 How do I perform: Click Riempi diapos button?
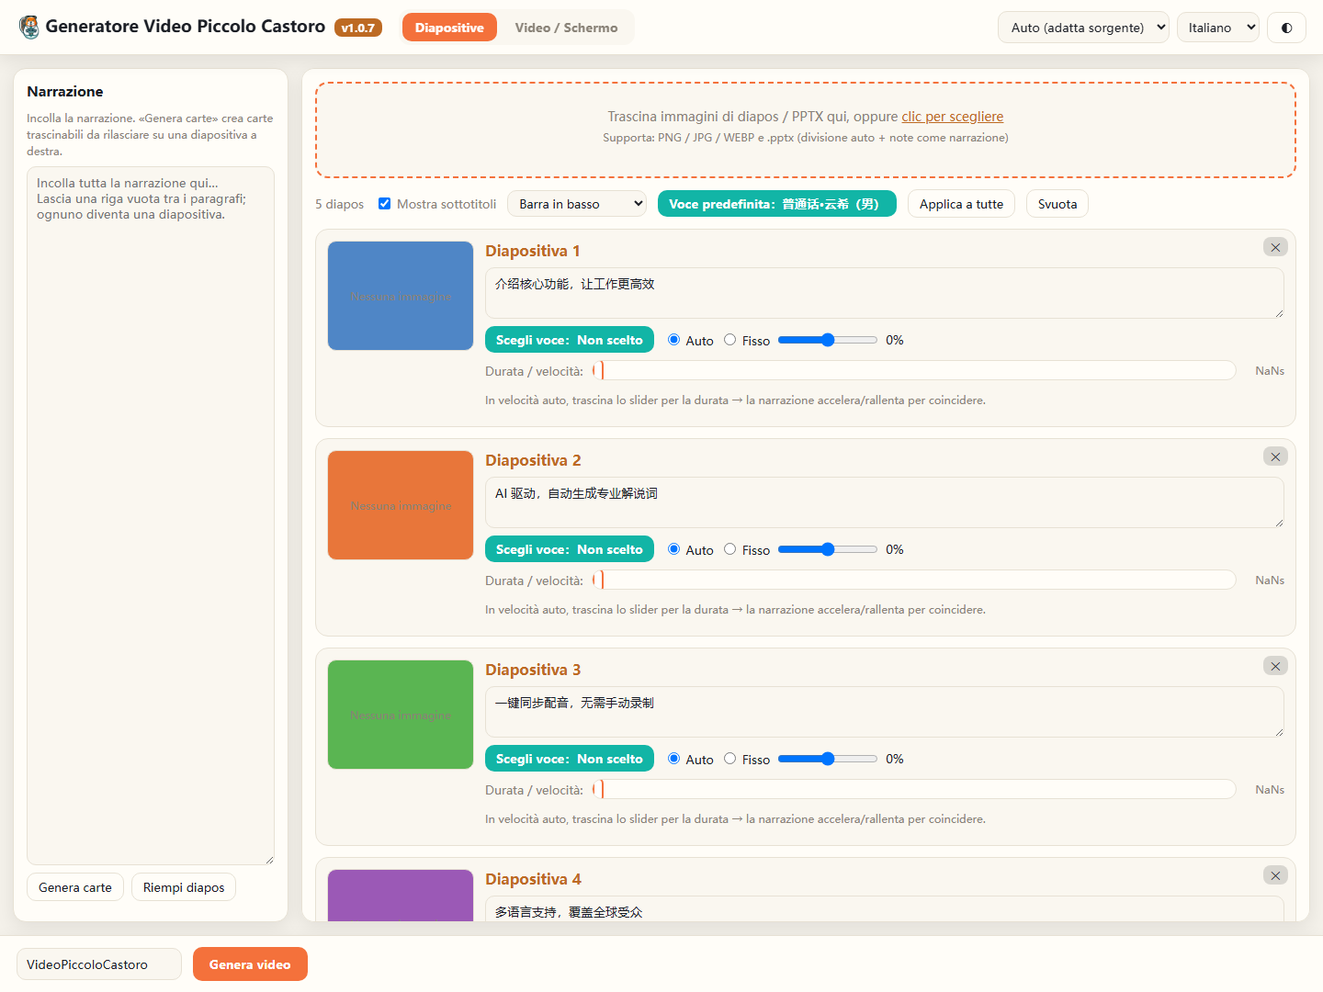(x=184, y=887)
